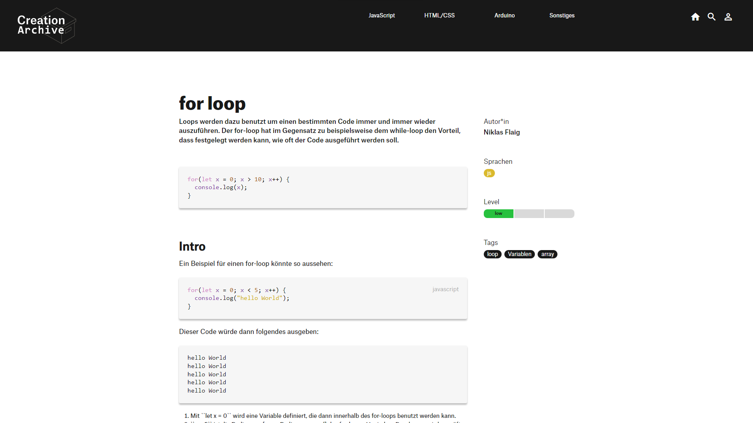753x423 pixels.
Task: Open the Sonstiges section
Action: pyautogui.click(x=562, y=15)
